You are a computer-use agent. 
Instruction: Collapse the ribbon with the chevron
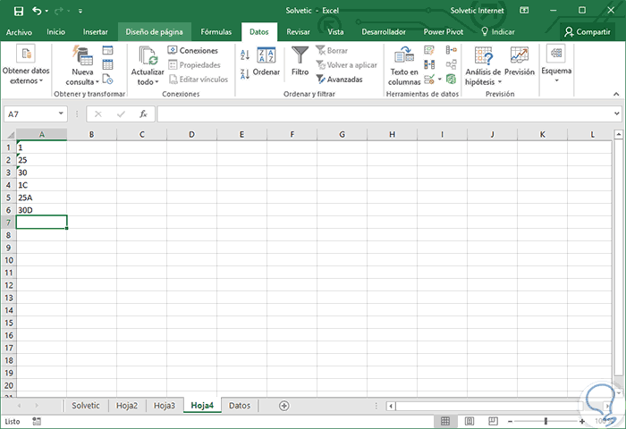(616, 94)
